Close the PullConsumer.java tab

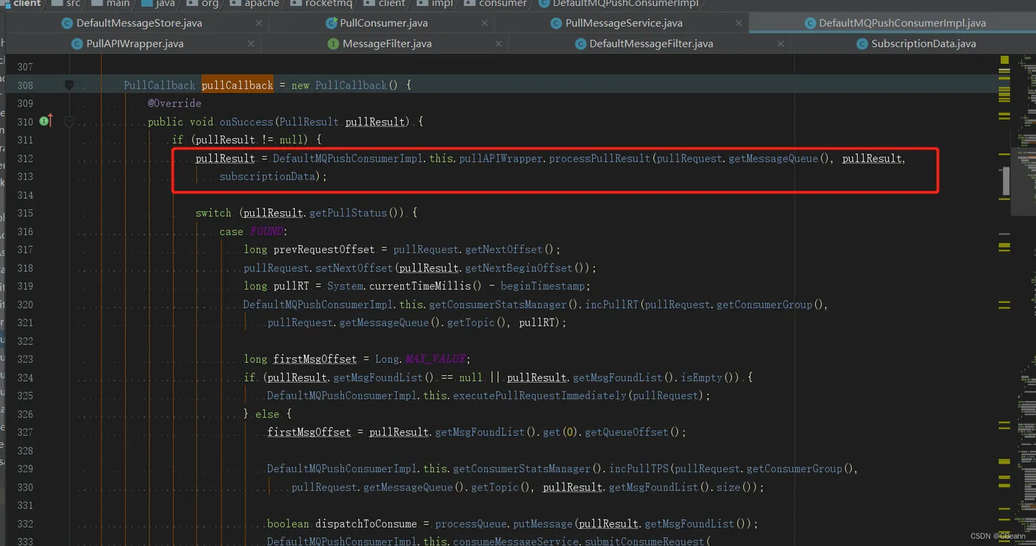pos(484,23)
